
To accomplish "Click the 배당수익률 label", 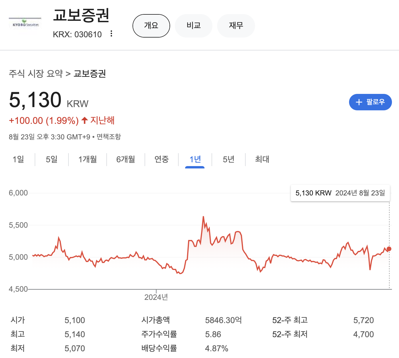I will pyautogui.click(x=159, y=348).
